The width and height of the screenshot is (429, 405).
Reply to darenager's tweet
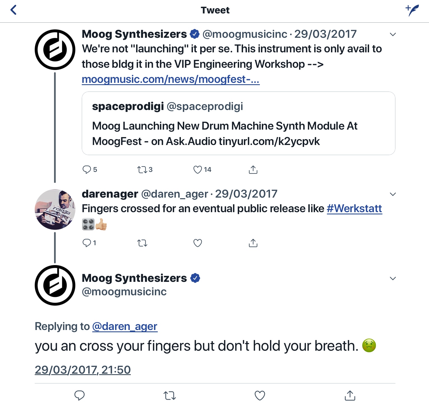click(x=87, y=243)
